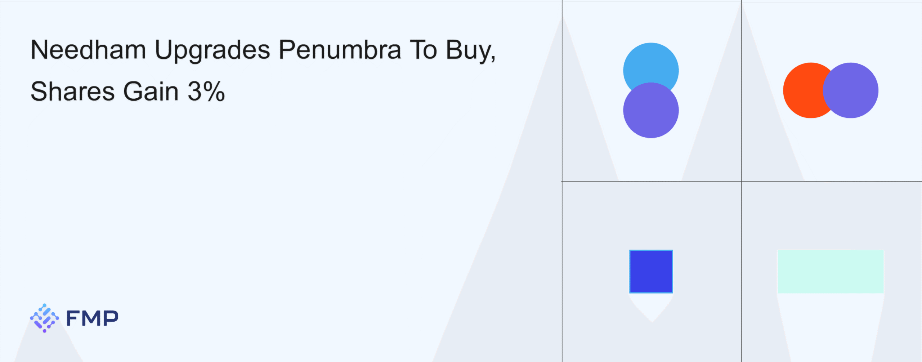This screenshot has width=922, height=362.
Task: Click the 3% figure in the headline
Action: click(206, 91)
